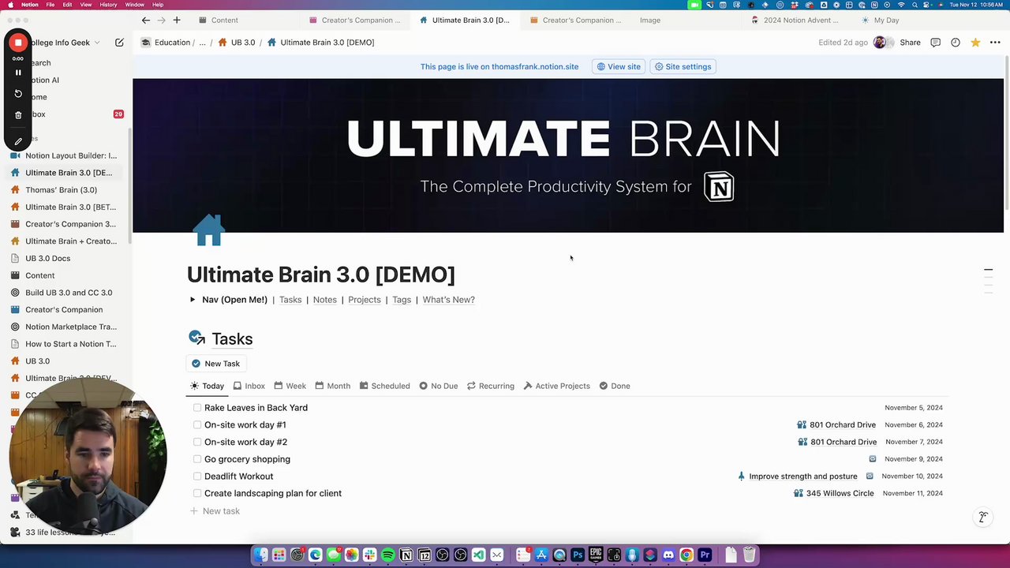This screenshot has height=568, width=1010.
Task: Open the Active Projects view
Action: coord(556,386)
